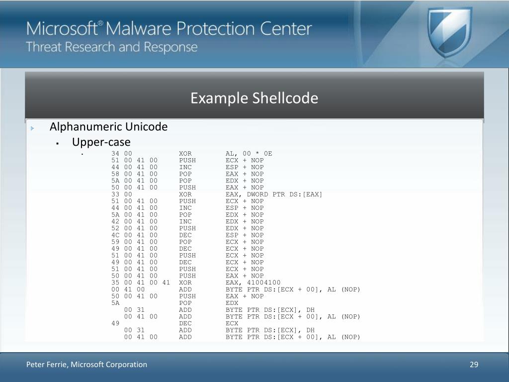Click the first ADD BYTE PTR DS:[ECX], DH line
Screen dimensions: 509x382
point(219,310)
